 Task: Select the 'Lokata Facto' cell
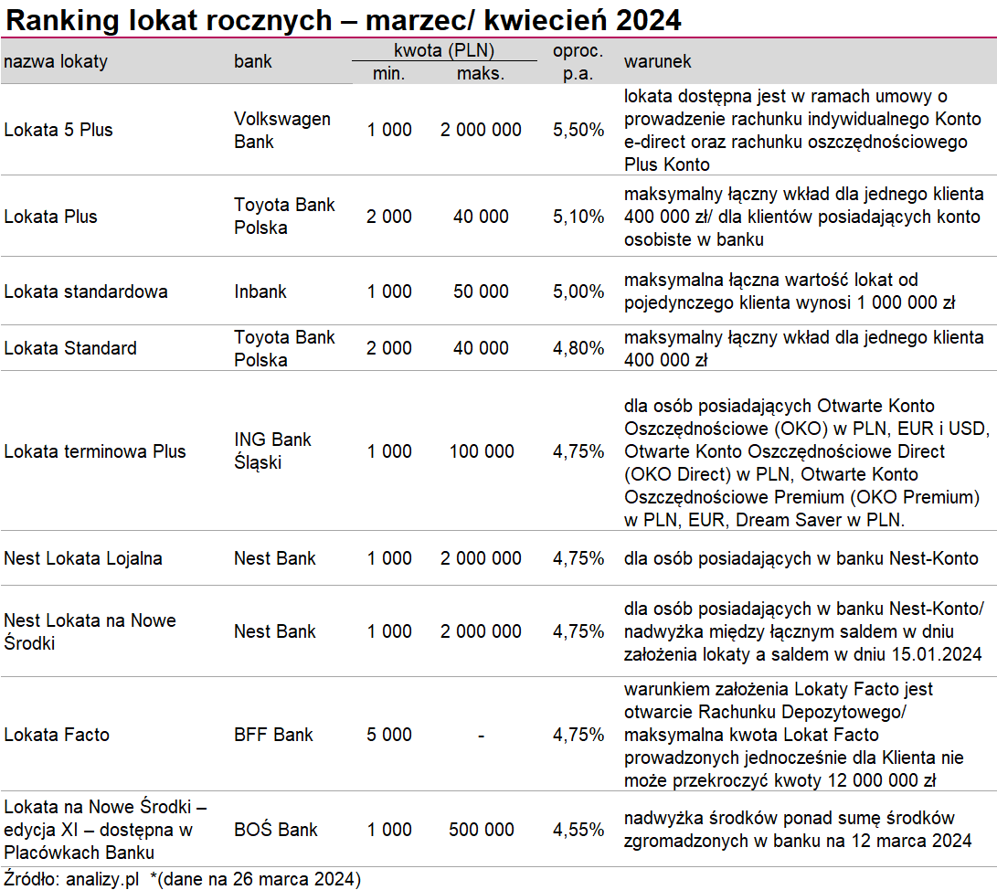pos(57,735)
